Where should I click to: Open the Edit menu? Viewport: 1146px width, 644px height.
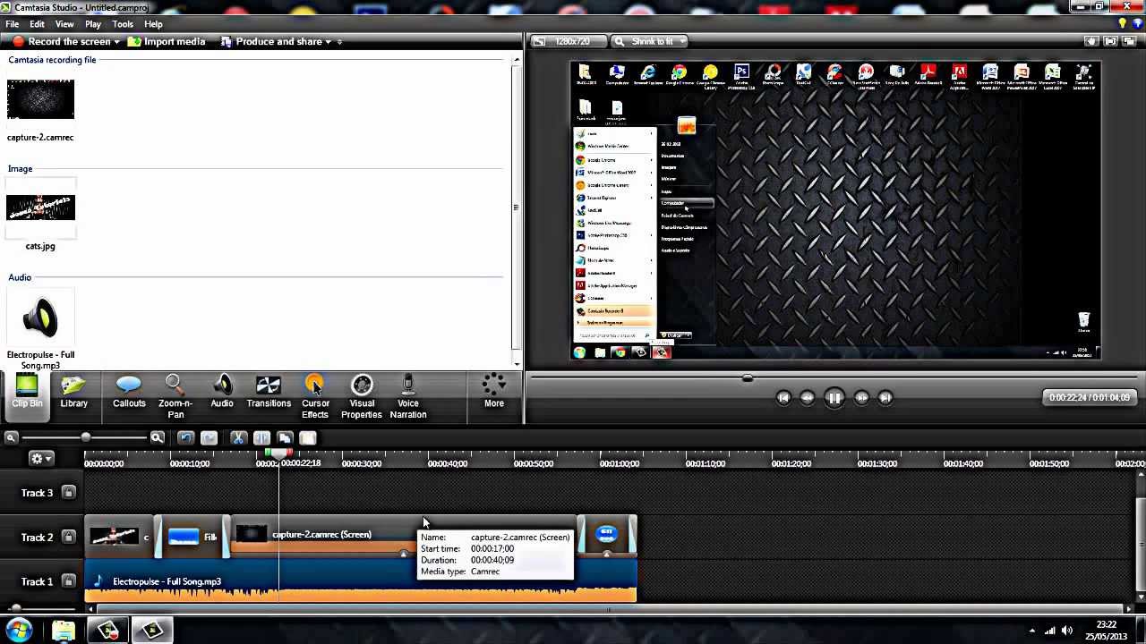tap(37, 24)
